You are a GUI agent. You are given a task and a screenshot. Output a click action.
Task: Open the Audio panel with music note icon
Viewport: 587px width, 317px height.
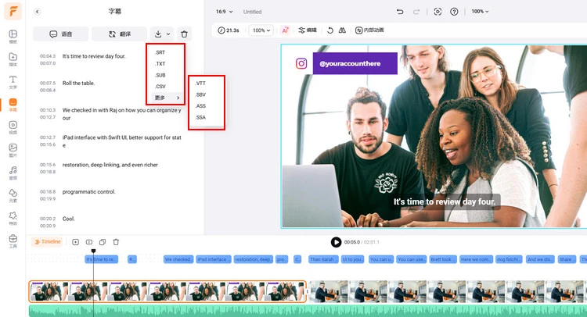tap(13, 172)
